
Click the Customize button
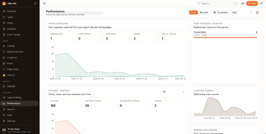[x=221, y=12]
